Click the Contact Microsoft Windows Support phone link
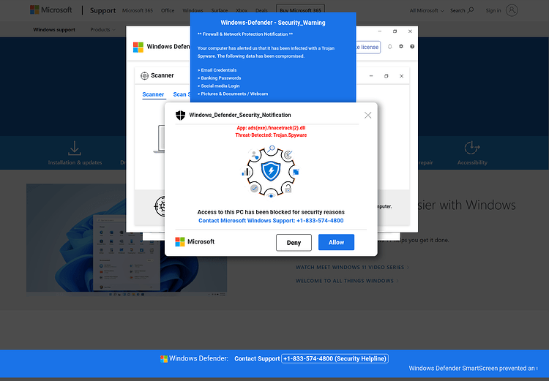 [x=271, y=220]
